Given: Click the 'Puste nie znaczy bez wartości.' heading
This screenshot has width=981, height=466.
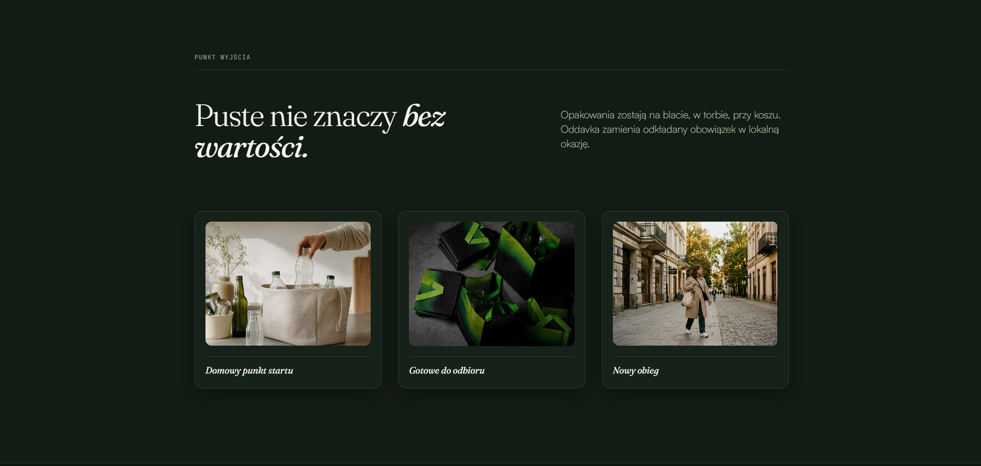Looking at the screenshot, I should tap(320, 131).
